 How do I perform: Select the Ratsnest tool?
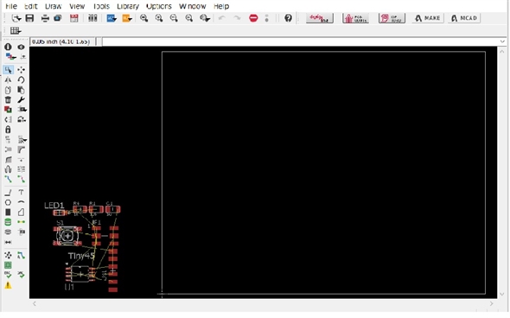point(8,255)
